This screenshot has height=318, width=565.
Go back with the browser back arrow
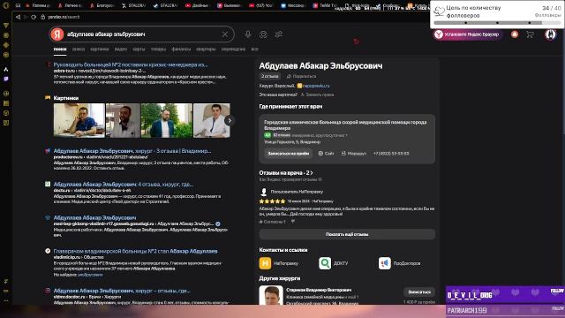(x=18, y=17)
